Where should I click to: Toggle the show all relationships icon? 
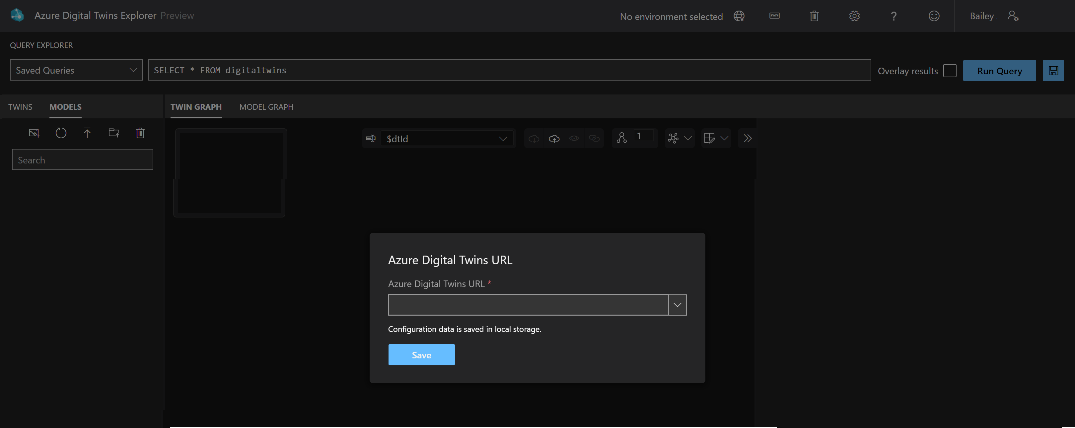tap(594, 138)
